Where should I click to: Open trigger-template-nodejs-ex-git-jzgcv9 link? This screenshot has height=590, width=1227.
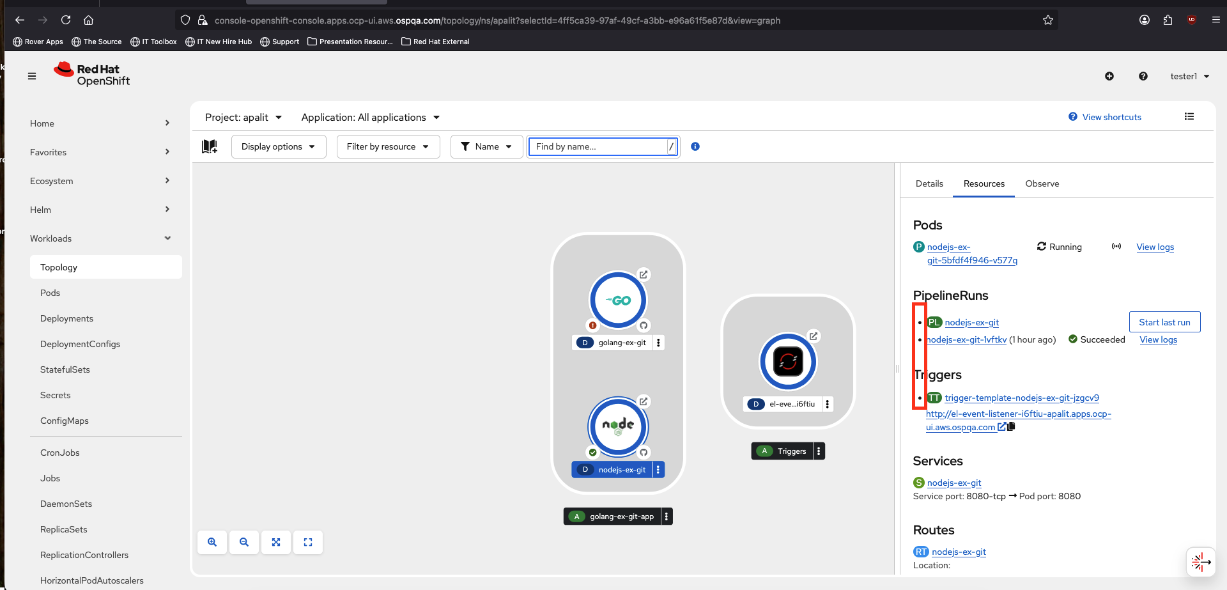(x=1022, y=398)
